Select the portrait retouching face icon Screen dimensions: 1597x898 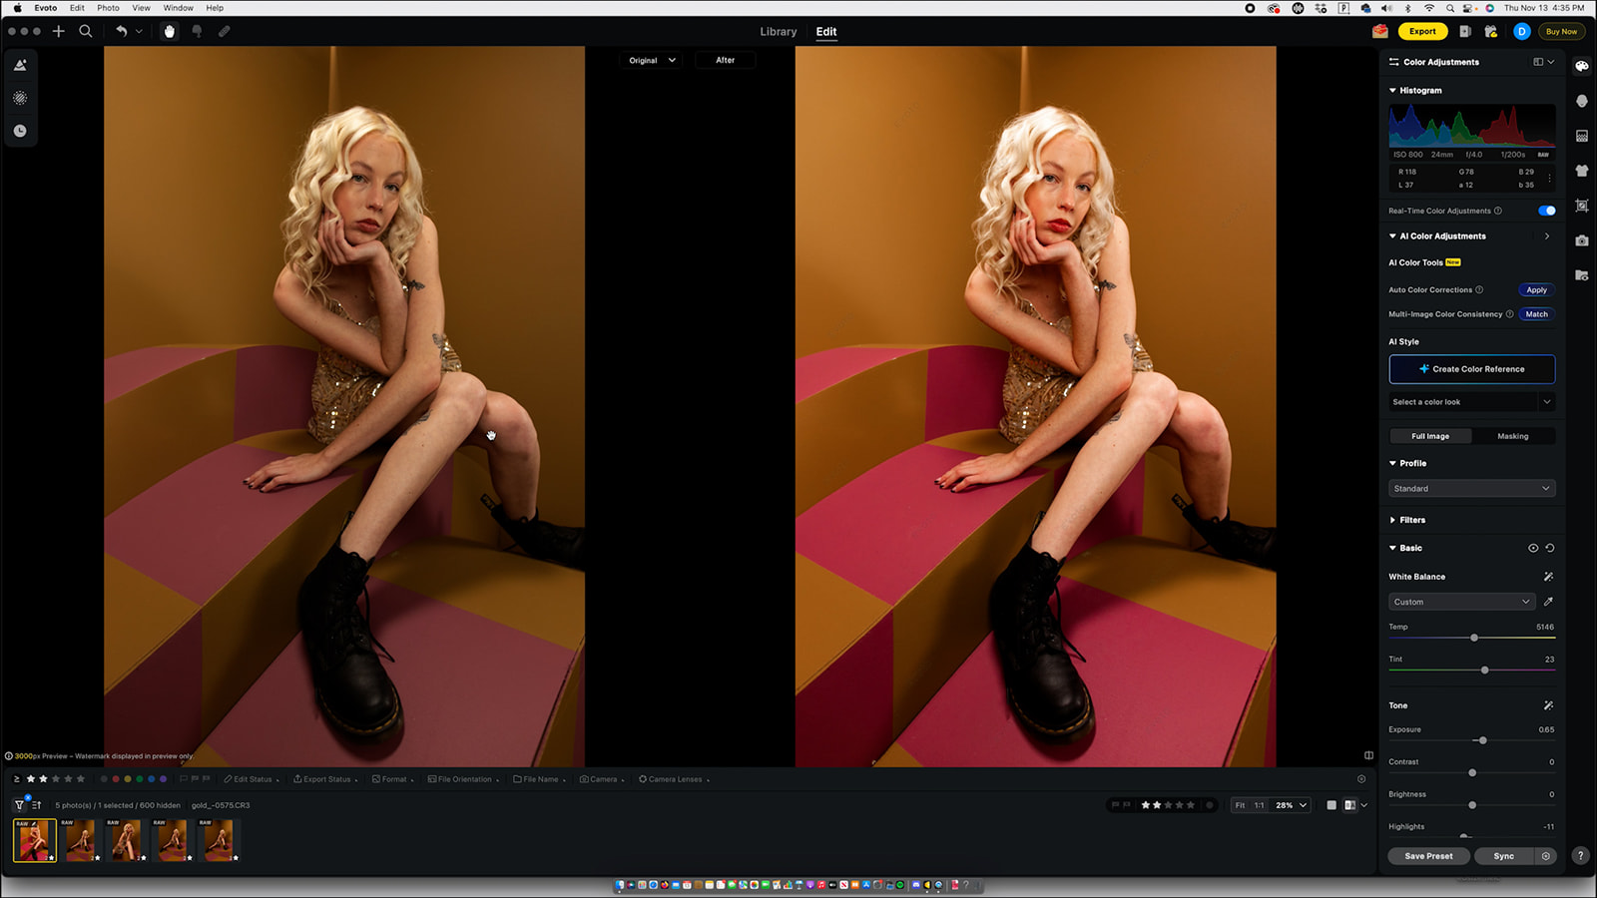1582,101
